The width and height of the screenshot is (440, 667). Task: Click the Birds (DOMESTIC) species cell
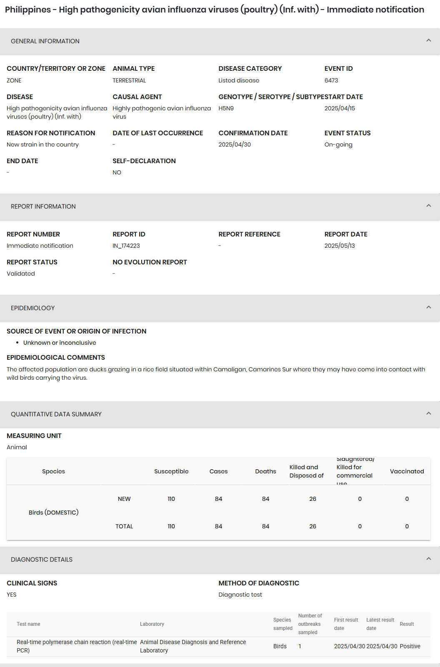(x=53, y=513)
